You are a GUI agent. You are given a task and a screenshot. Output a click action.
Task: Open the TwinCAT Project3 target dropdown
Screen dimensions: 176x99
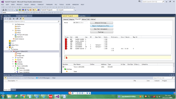(x=56, y=10)
